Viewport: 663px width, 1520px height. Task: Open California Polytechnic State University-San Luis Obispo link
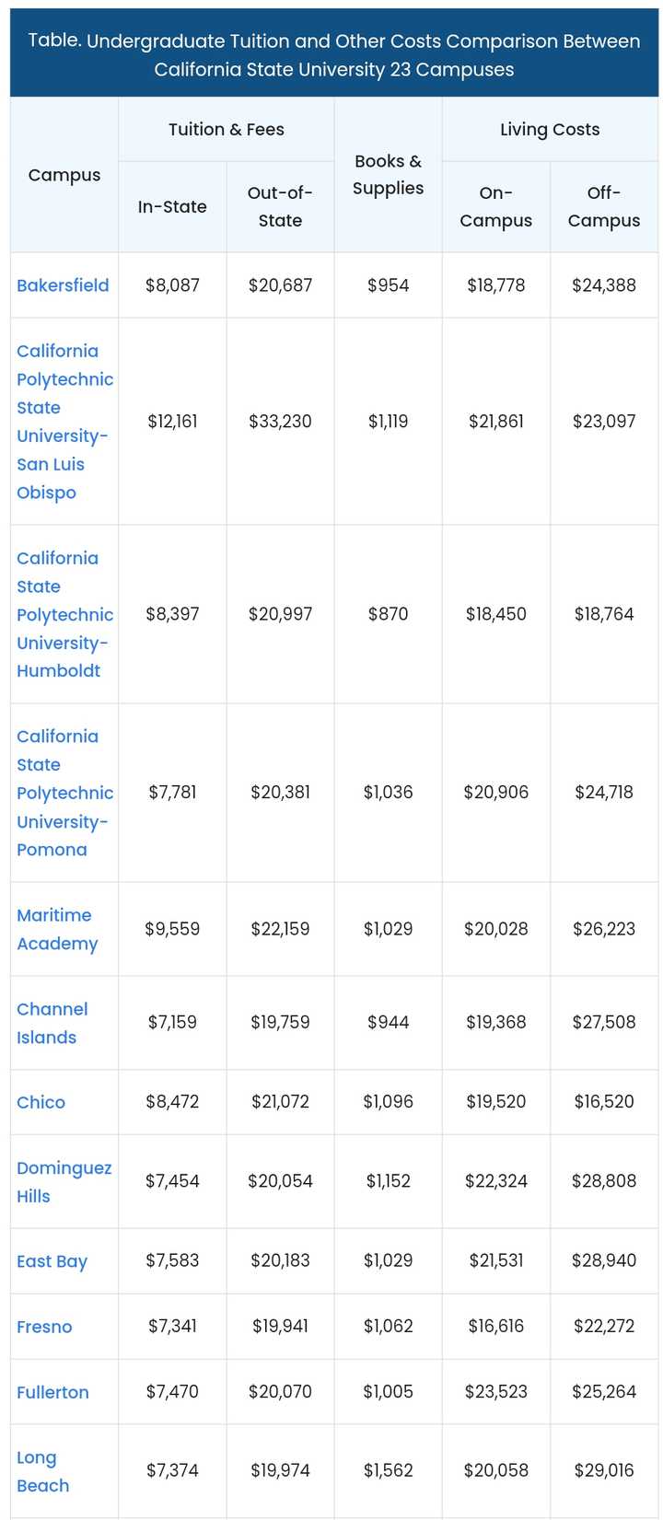(64, 422)
